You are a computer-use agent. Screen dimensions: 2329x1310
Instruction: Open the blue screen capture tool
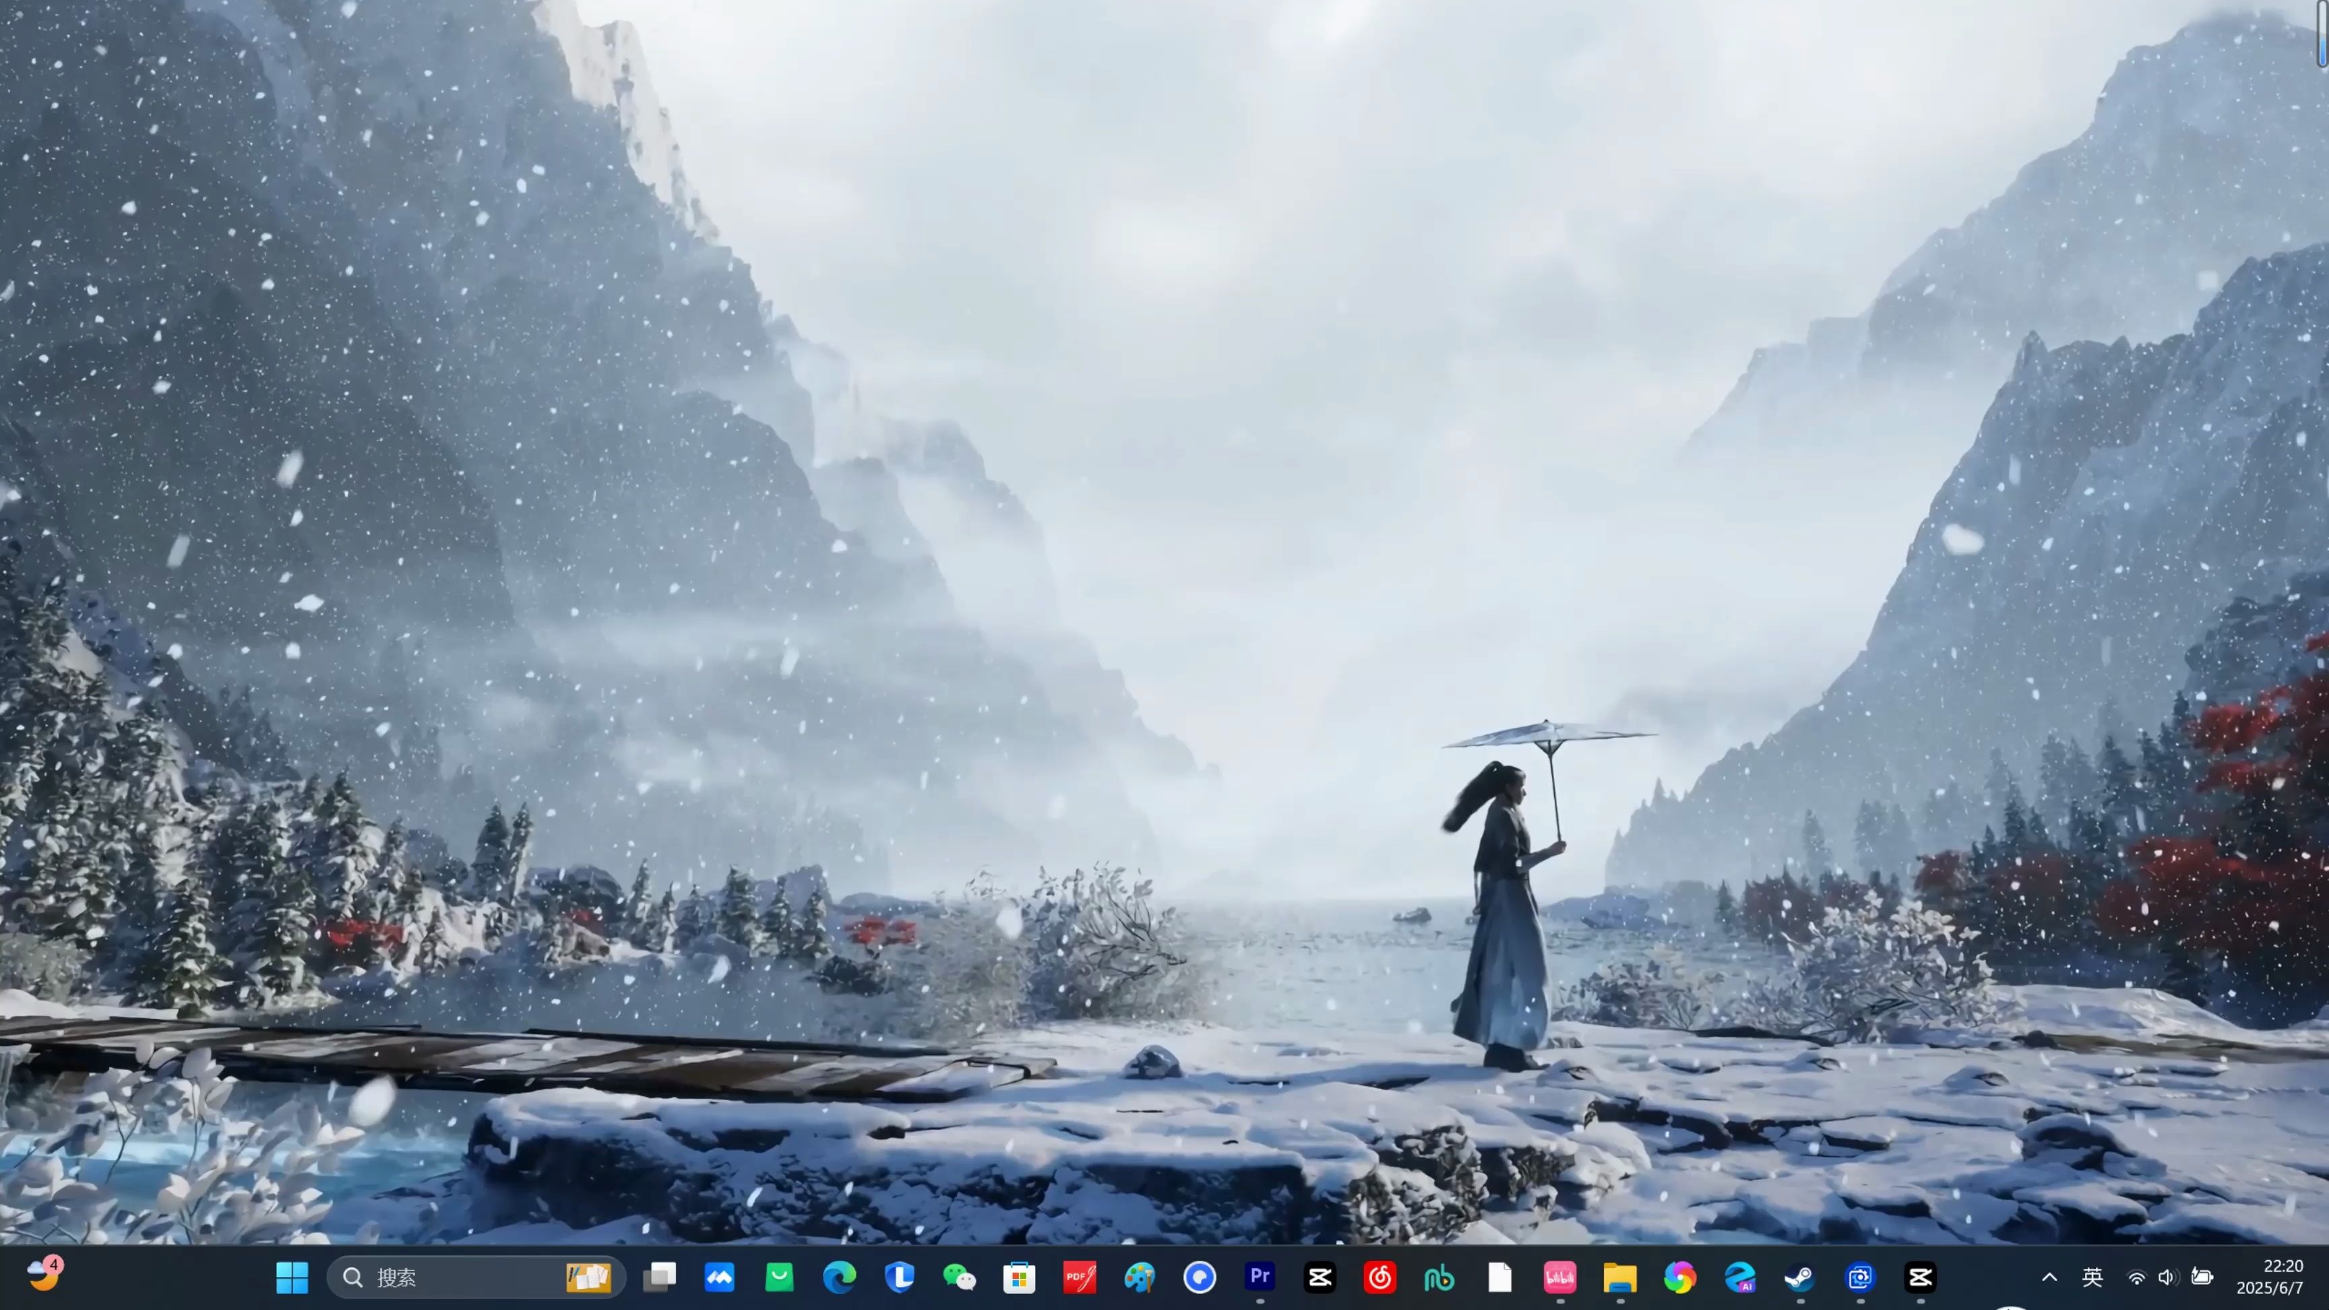click(1861, 1278)
